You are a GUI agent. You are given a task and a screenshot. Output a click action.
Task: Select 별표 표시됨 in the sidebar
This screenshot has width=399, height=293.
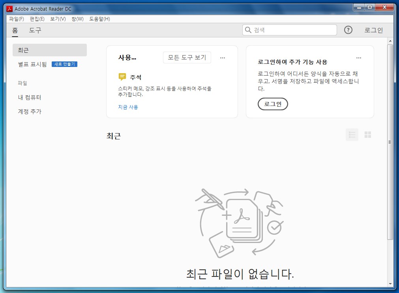tap(32, 64)
